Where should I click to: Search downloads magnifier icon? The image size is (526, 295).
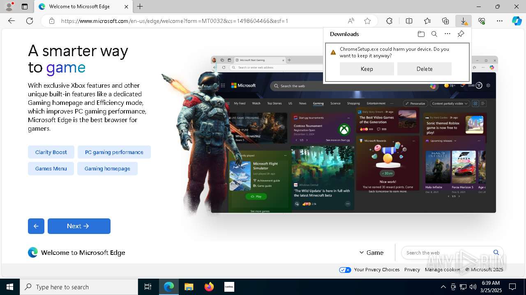434,34
